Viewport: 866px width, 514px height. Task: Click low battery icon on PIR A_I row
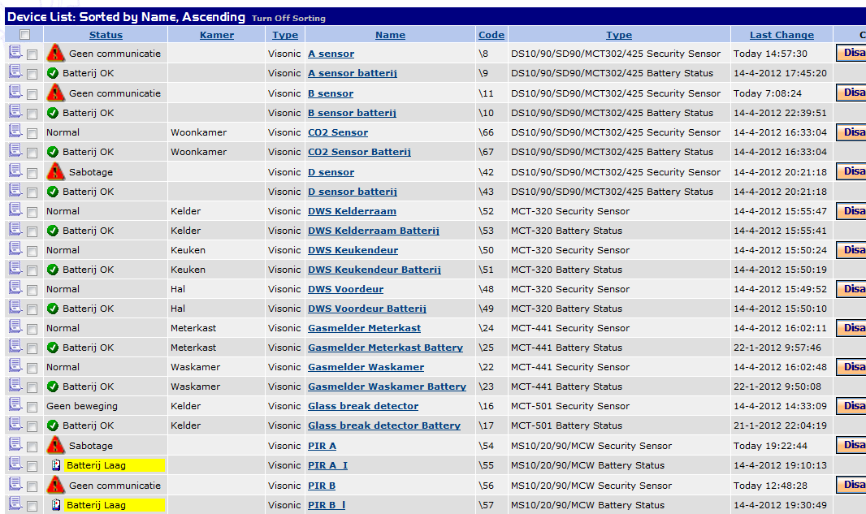click(x=56, y=465)
